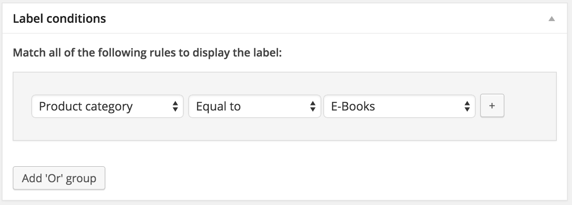Click the arrows on the Product category select

(x=175, y=107)
